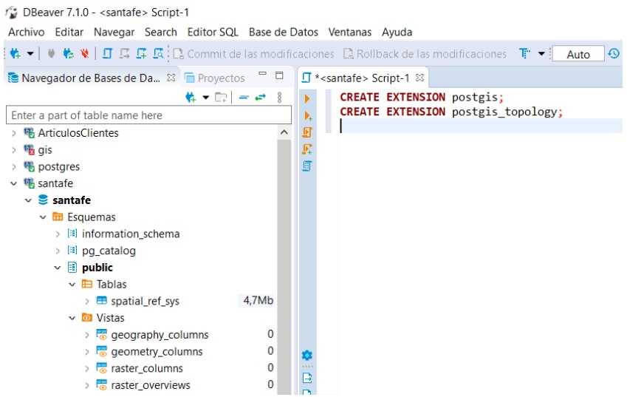Viewport: 627px width, 397px height.
Task: Click the recent SQL script icon in toolbar
Action: click(x=124, y=54)
